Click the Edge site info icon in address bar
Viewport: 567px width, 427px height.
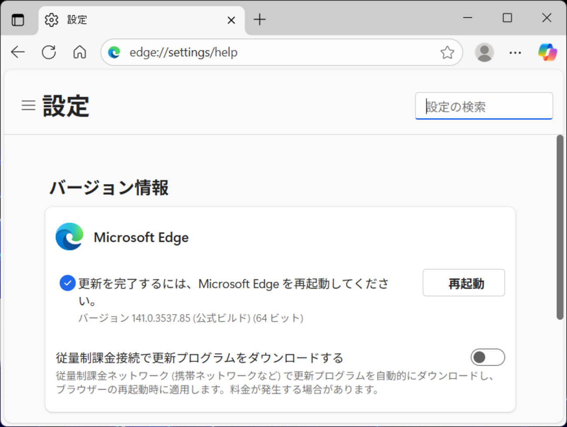tap(114, 52)
